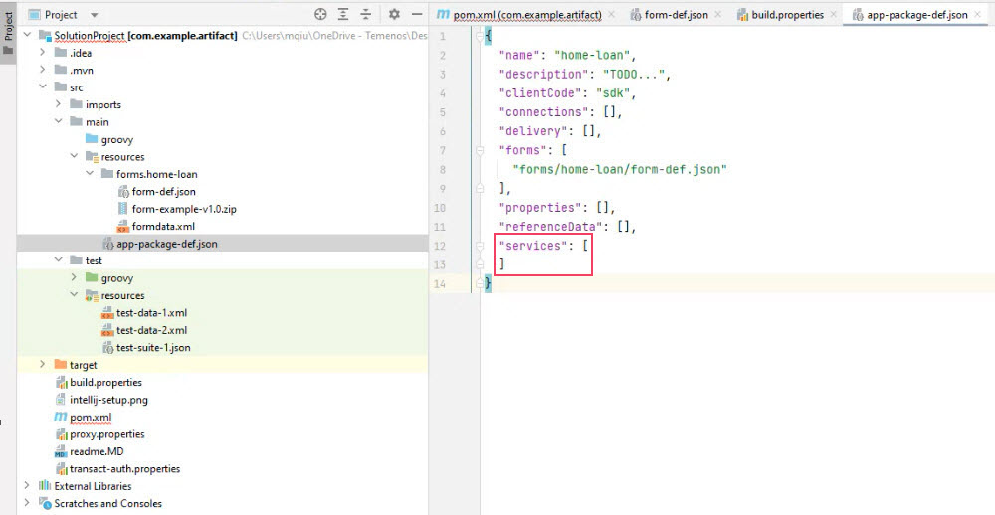The height and width of the screenshot is (515, 995).
Task: Click the "sdk" clientCode value
Action: click(613, 93)
